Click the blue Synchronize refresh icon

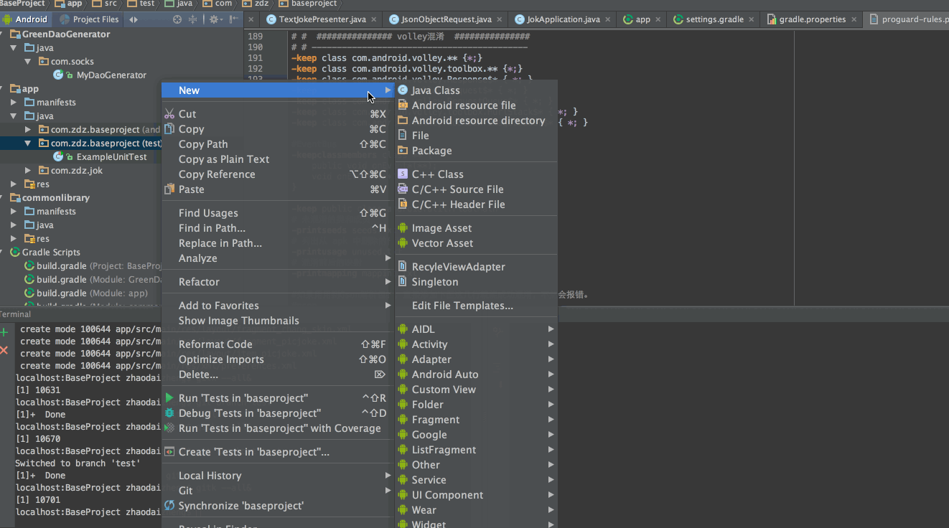click(169, 505)
